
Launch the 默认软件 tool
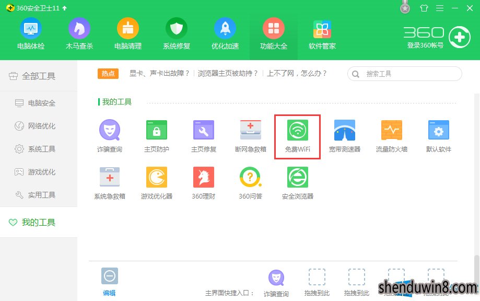point(439,136)
